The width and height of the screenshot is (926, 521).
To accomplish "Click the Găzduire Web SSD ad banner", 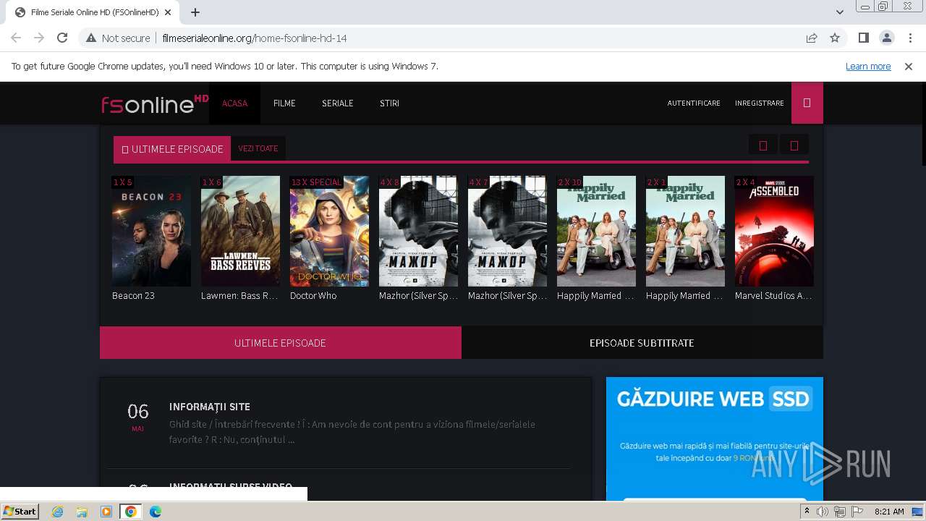I will point(715,439).
